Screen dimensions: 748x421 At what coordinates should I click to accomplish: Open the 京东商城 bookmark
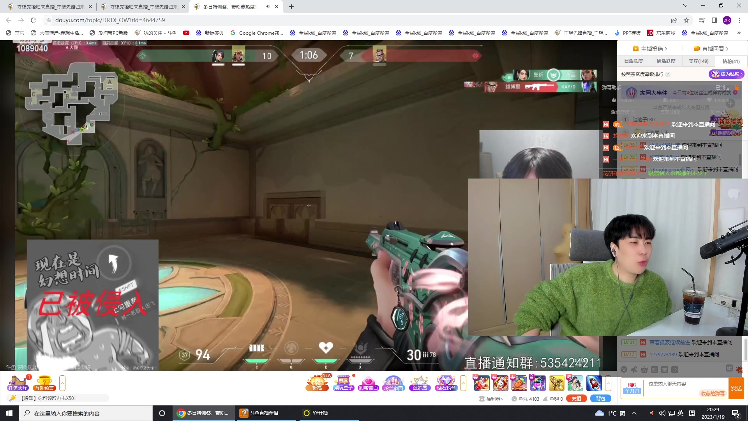tap(661, 33)
